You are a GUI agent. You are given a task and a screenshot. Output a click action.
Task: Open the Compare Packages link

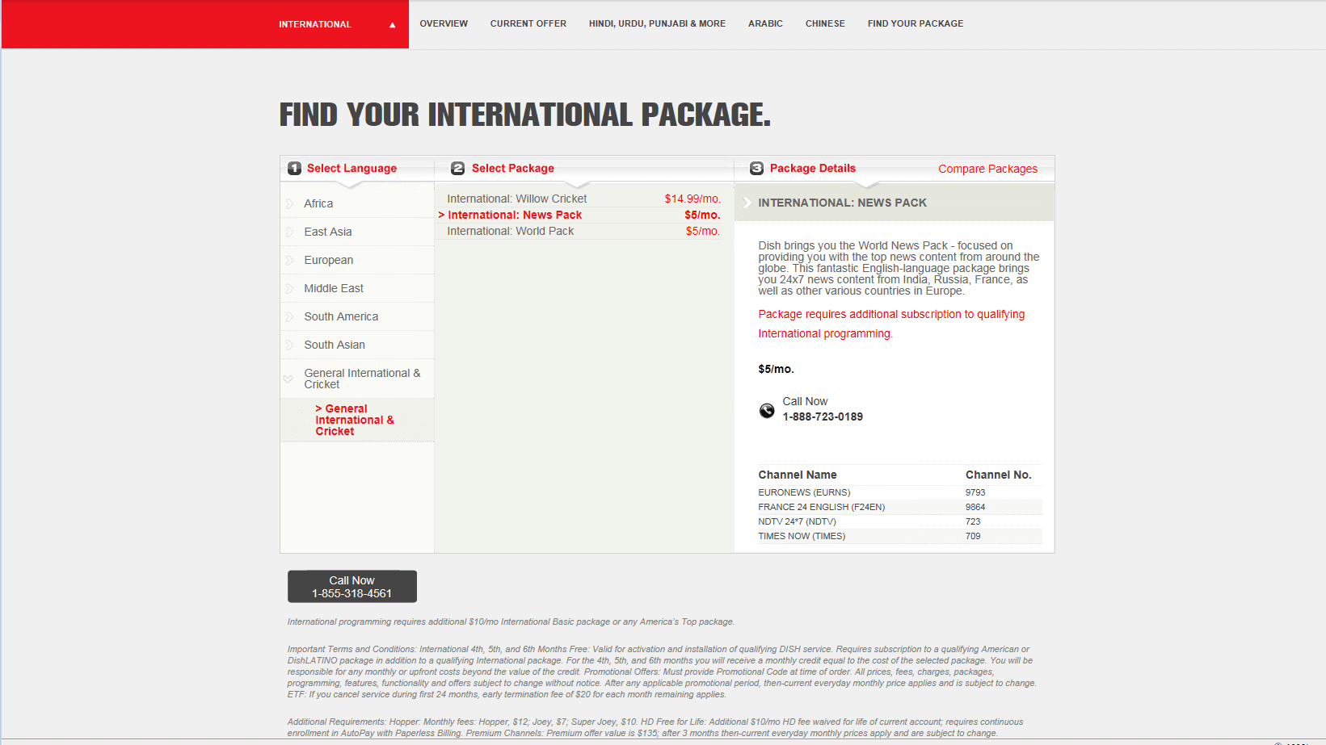coord(987,169)
